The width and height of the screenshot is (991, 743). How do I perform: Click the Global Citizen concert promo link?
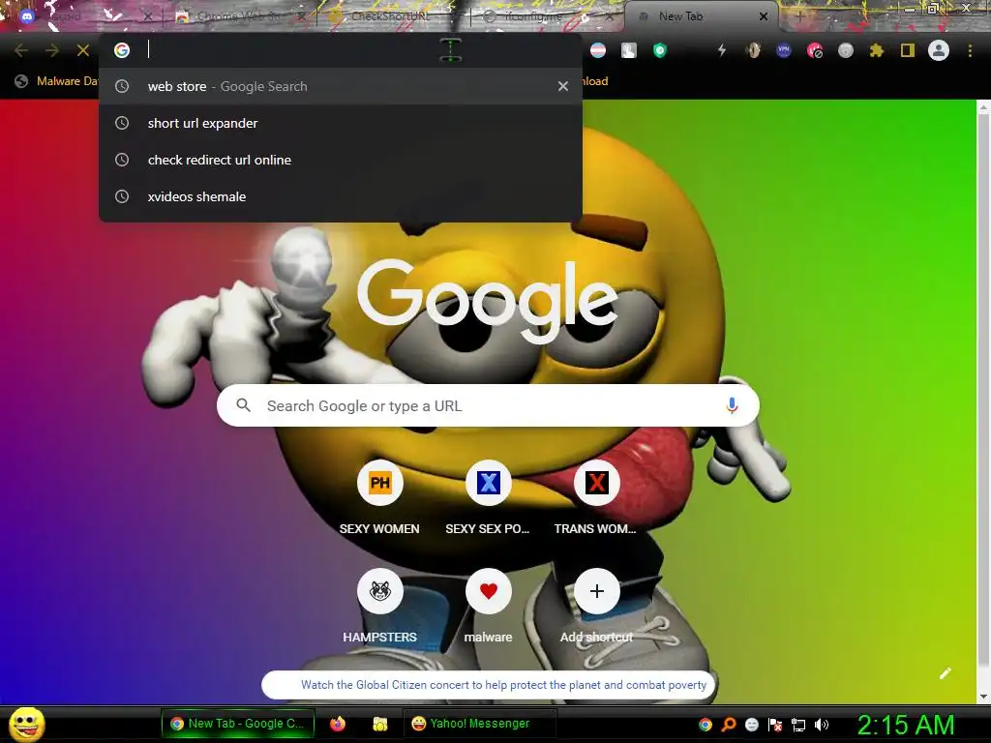(503, 684)
